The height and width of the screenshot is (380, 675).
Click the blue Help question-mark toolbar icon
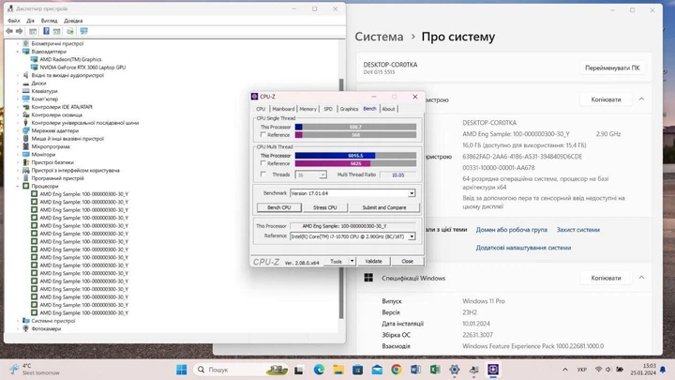[x=46, y=31]
